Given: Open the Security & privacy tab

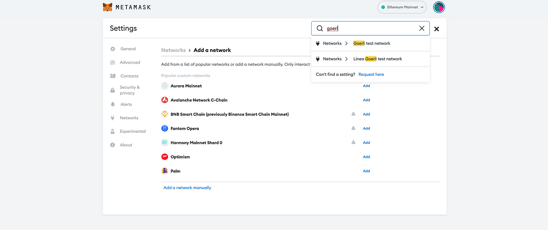Looking at the screenshot, I should coord(130,90).
